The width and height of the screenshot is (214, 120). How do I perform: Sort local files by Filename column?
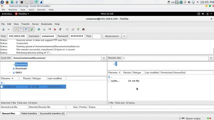[9, 78]
